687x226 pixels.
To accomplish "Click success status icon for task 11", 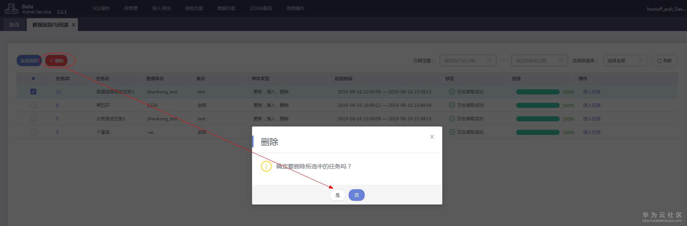I will (452, 92).
